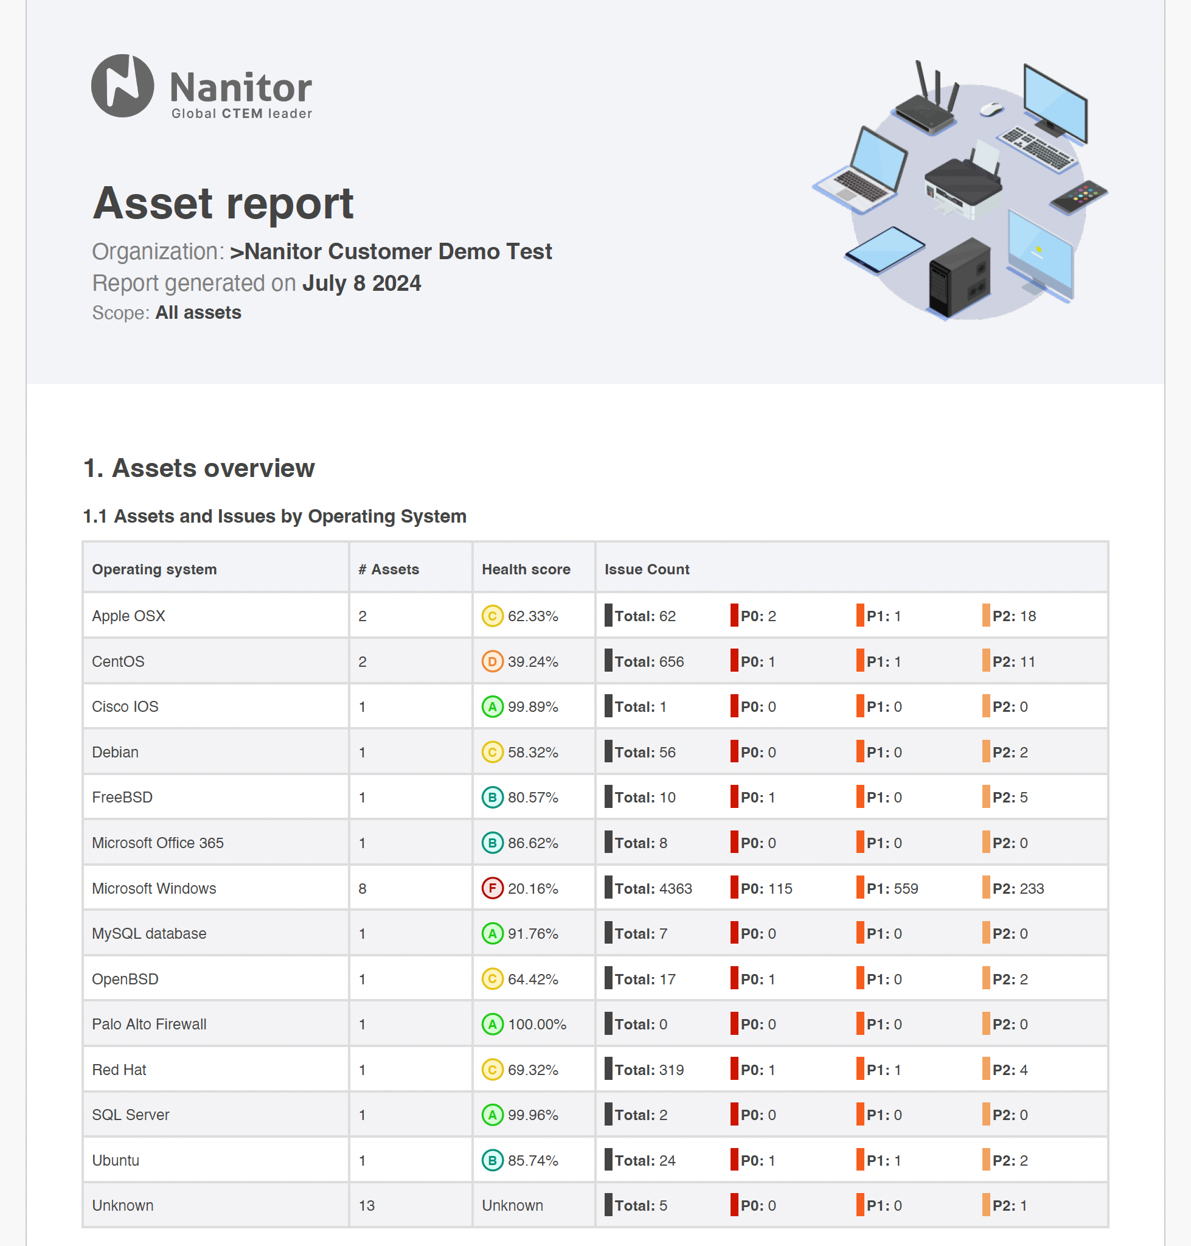Click the Cisco IOS grade A badge
The image size is (1191, 1246).
click(492, 706)
